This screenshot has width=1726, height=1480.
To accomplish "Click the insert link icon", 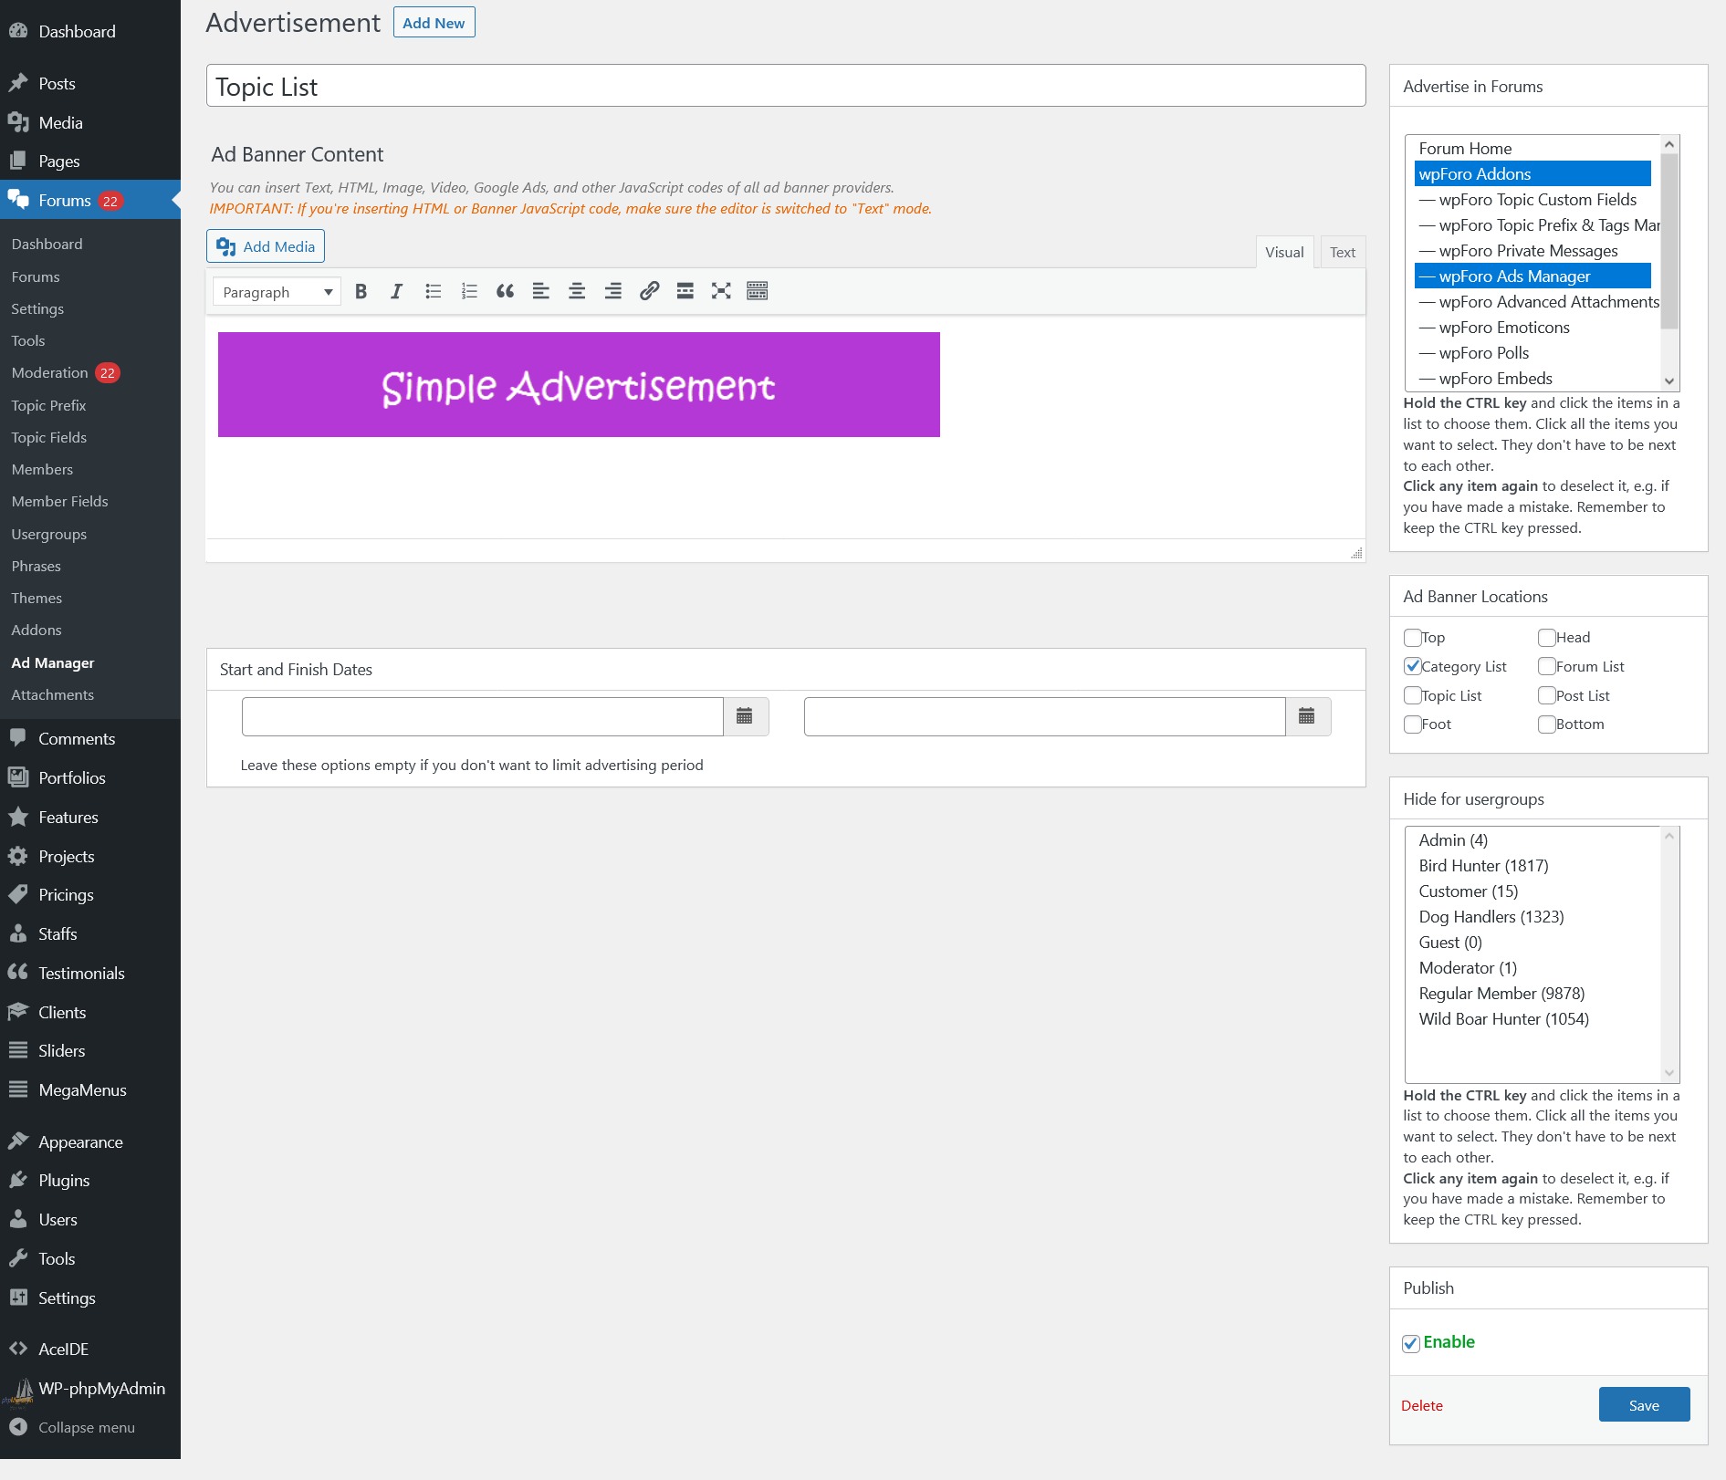I will (649, 291).
